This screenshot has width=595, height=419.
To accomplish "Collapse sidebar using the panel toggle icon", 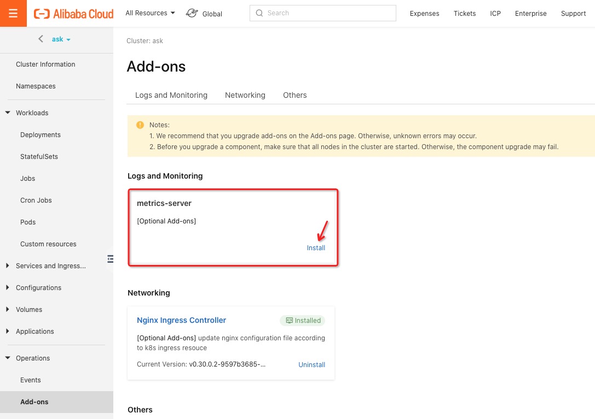I will [x=110, y=259].
